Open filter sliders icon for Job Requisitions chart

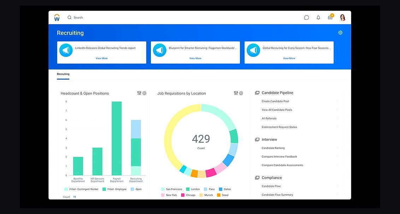236,93
